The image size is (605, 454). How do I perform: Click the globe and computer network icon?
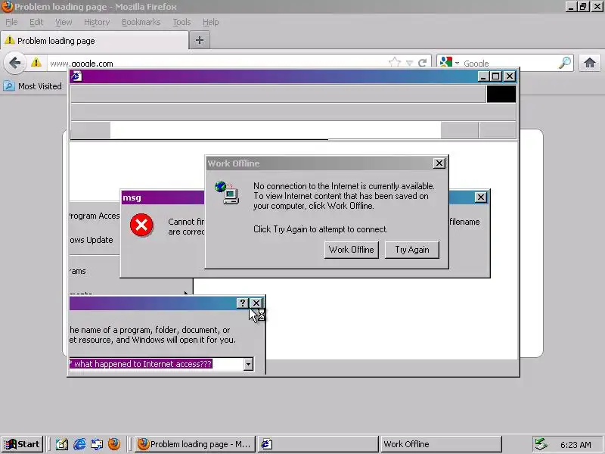[227, 192]
